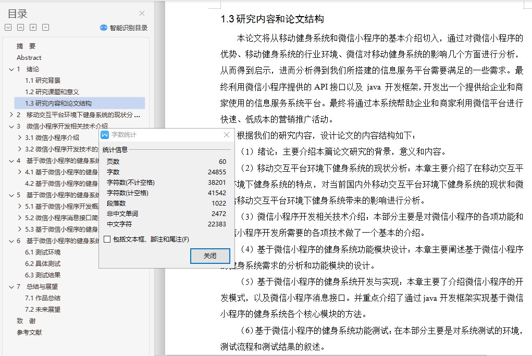This screenshot has height=356, width=532.
Task: Click 字数 value 24855
Action: [217, 172]
